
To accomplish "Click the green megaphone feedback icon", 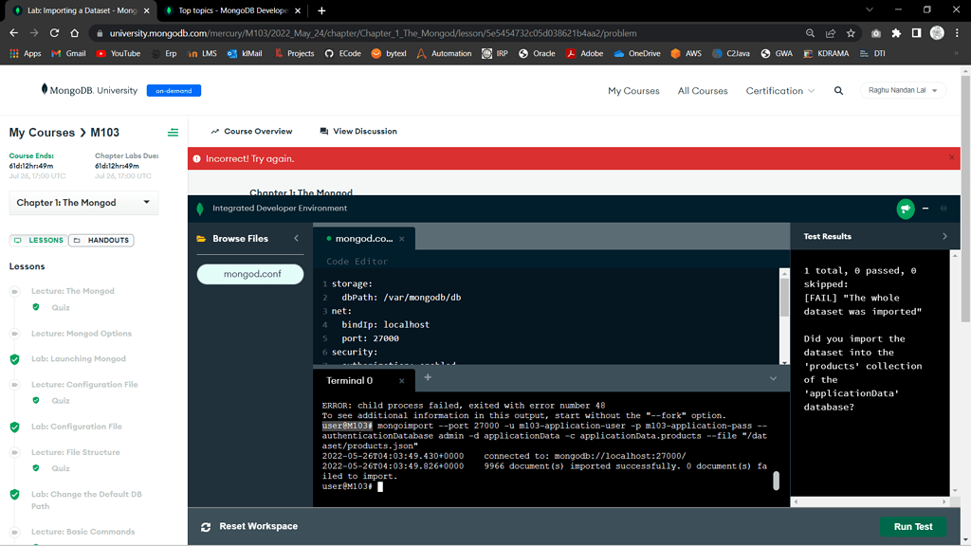I will 906,209.
